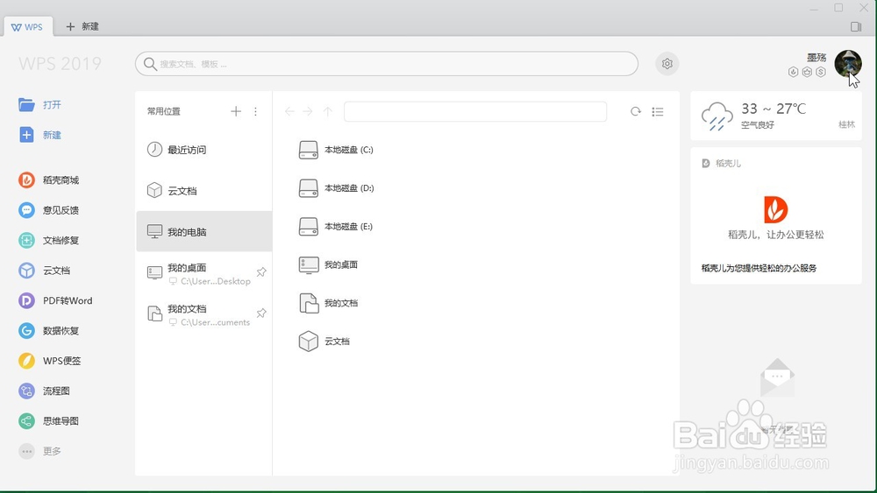Image resolution: width=877 pixels, height=493 pixels.
Task: Select 最近访问 in common locations
Action: pyautogui.click(x=204, y=150)
